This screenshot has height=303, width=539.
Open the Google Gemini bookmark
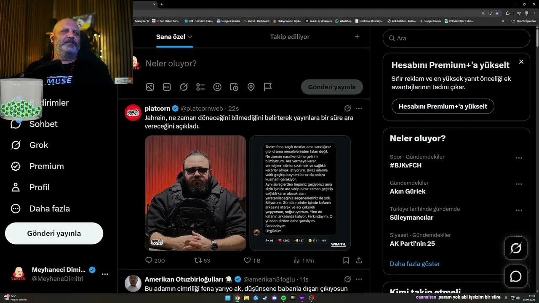[x=430, y=21]
